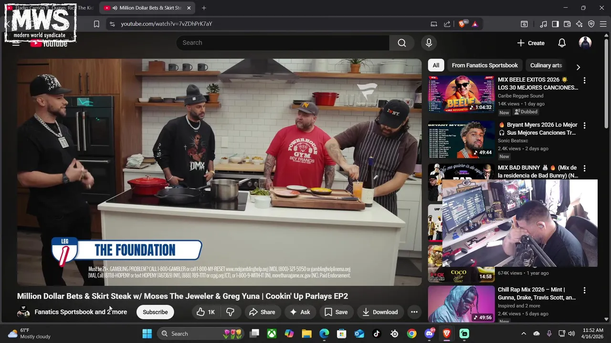Screen dimensions: 611x343
Task: Open the Brave Wallet icon
Action: 567,24
